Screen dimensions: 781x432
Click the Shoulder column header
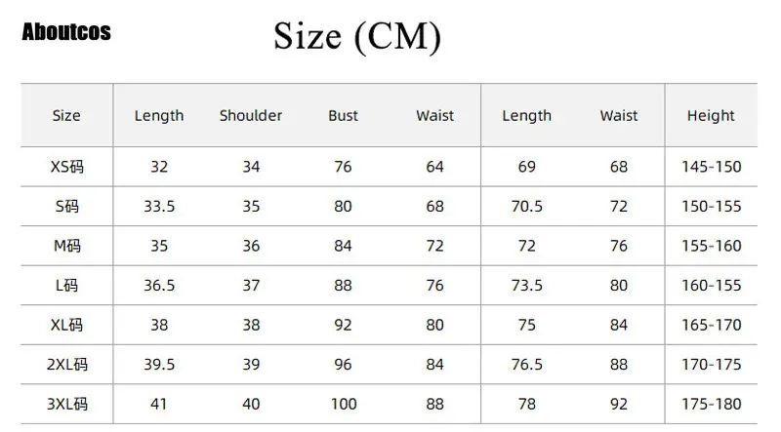click(251, 116)
